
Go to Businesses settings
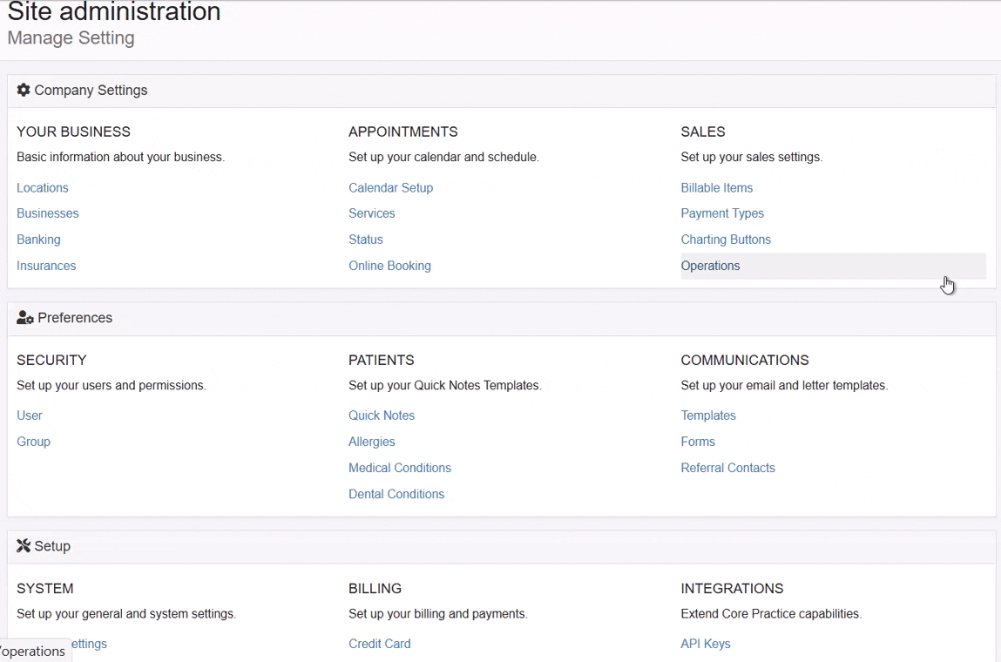coord(47,213)
